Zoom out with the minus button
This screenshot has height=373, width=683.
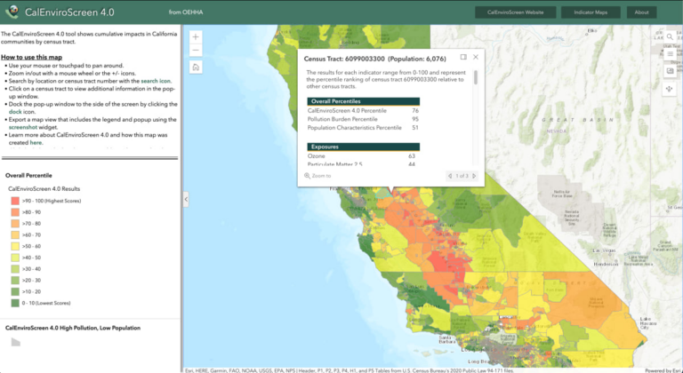[196, 51]
